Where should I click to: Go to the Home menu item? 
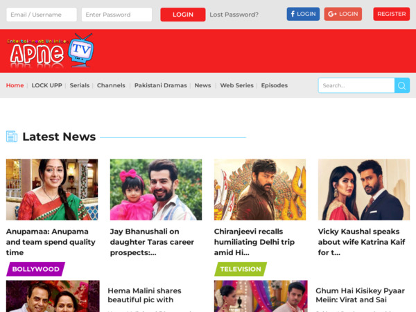15,85
